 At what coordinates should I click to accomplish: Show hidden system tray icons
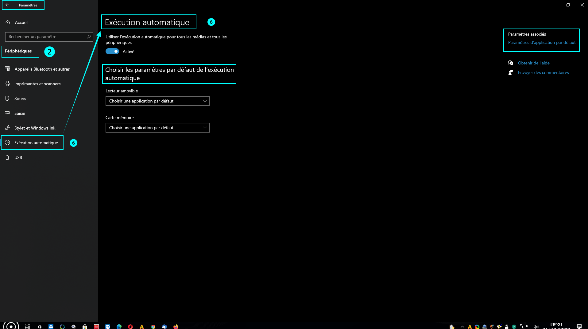point(462,327)
